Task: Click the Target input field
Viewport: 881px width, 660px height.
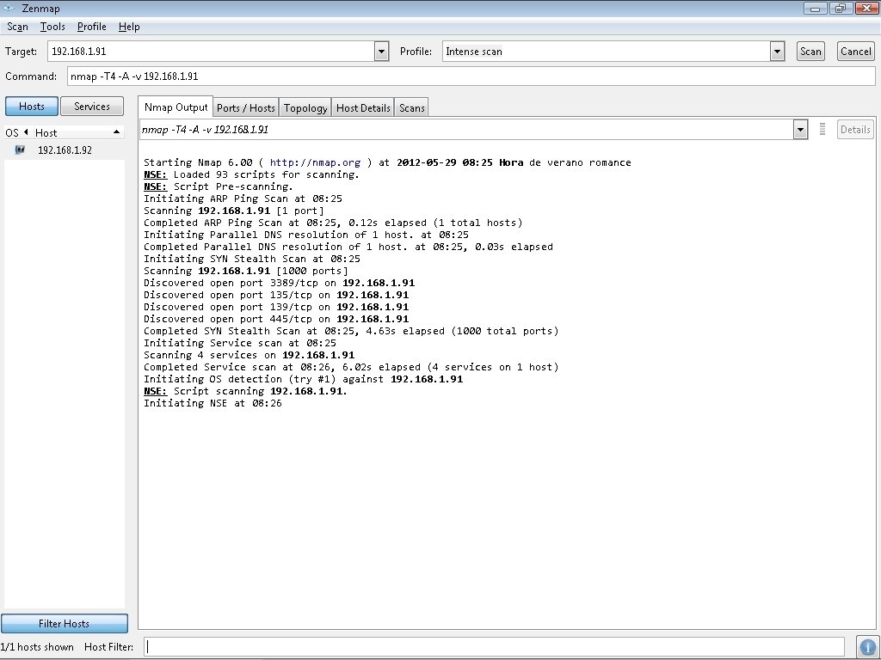Action: tap(212, 52)
